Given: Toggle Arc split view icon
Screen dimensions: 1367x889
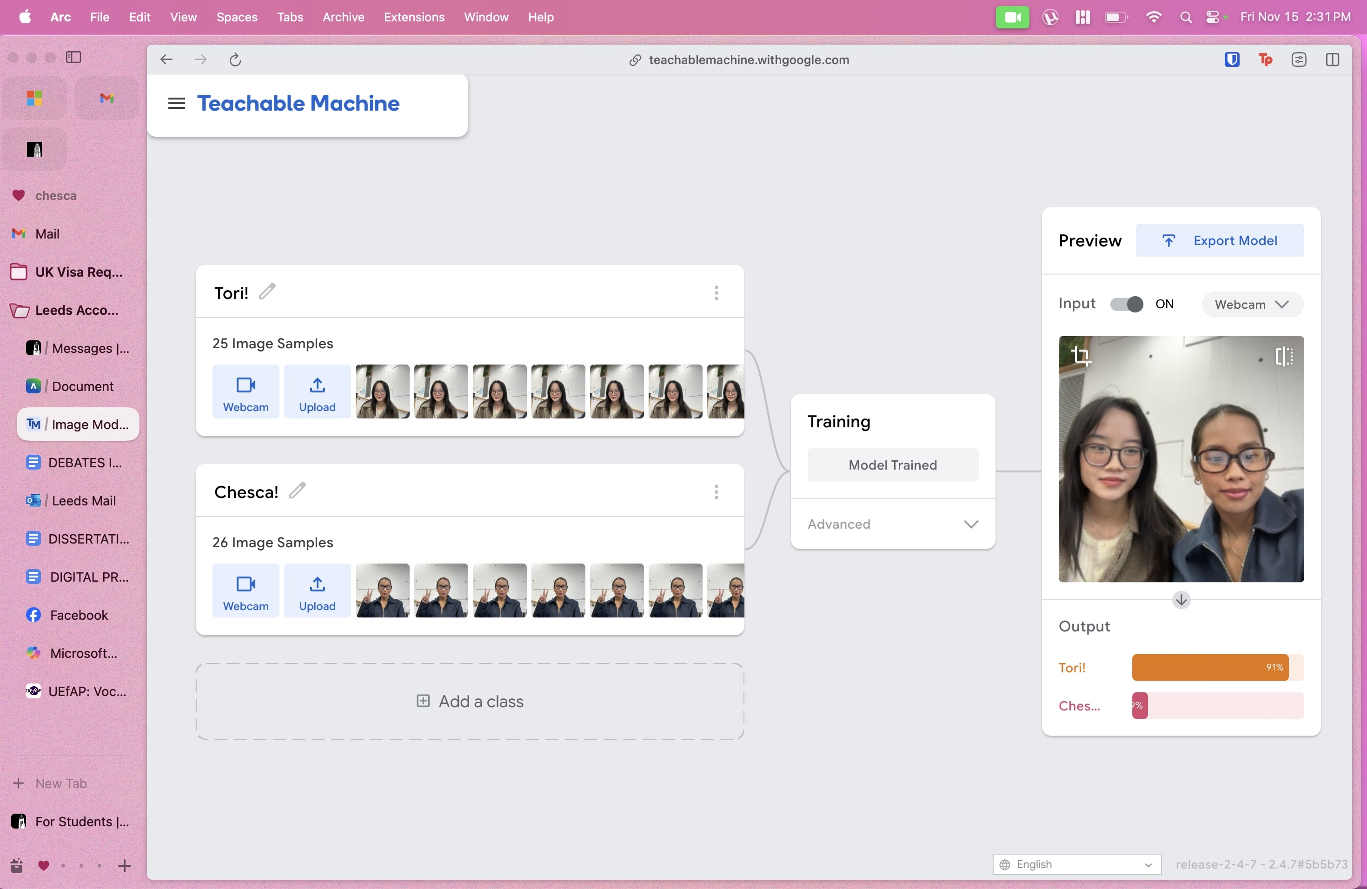Looking at the screenshot, I should point(1333,60).
